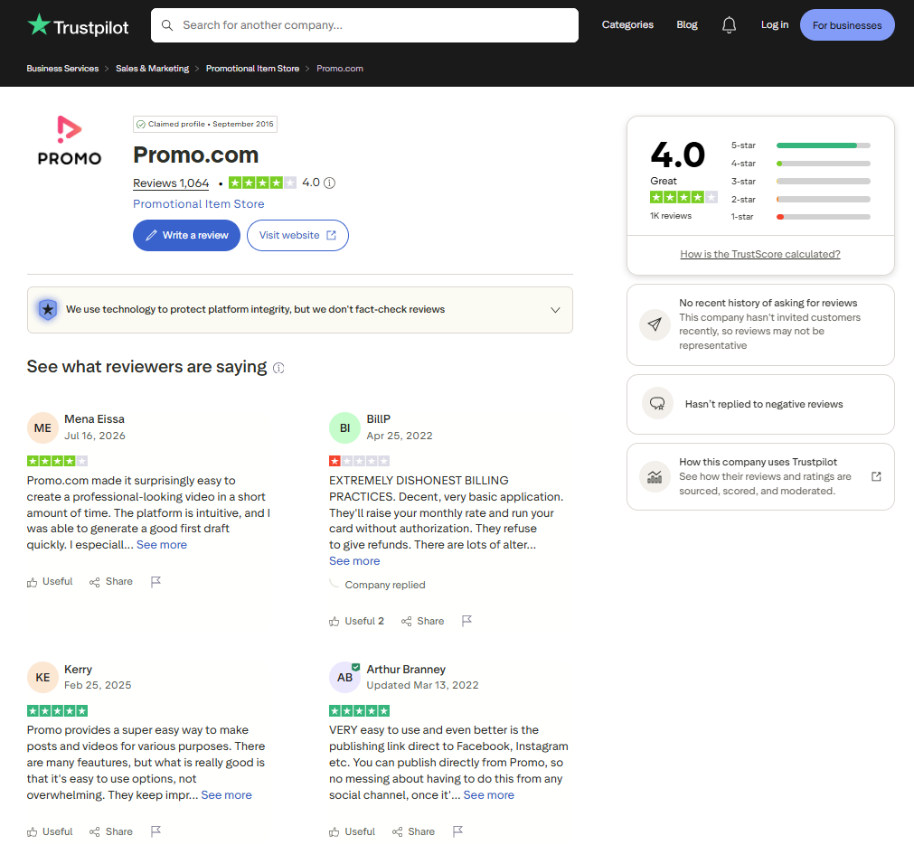Viewport: 914px width, 854px height.
Task: Mark BillP's review as Useful
Action: click(x=356, y=621)
